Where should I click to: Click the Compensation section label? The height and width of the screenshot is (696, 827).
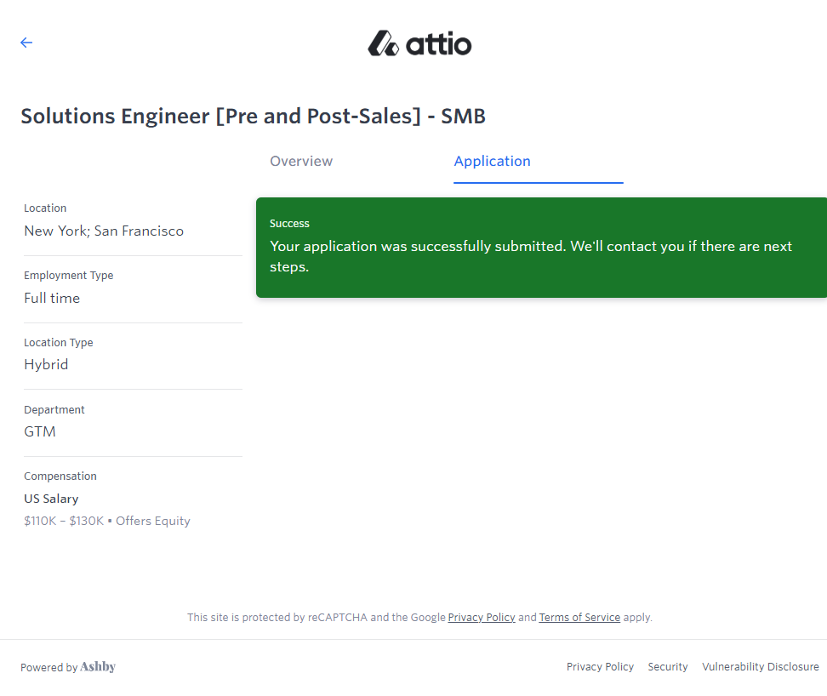point(60,476)
